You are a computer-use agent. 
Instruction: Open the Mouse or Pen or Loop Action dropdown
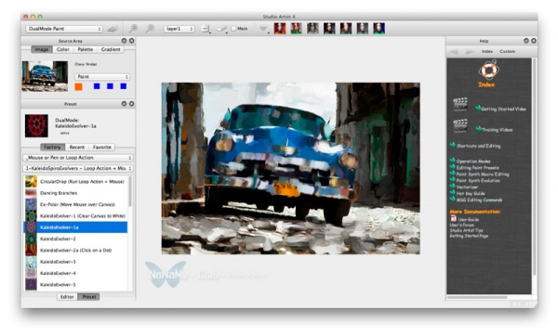[78, 158]
